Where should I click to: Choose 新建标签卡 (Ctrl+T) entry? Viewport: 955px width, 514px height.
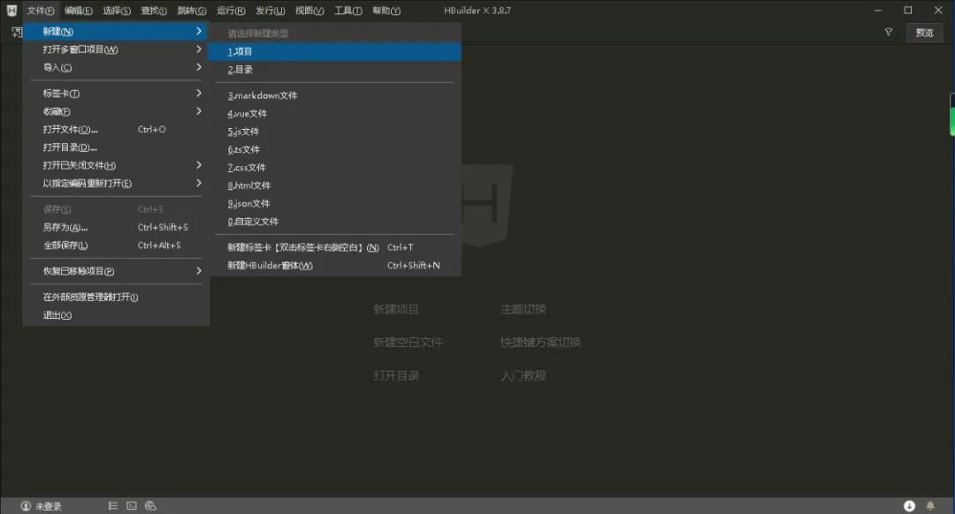pyautogui.click(x=334, y=247)
